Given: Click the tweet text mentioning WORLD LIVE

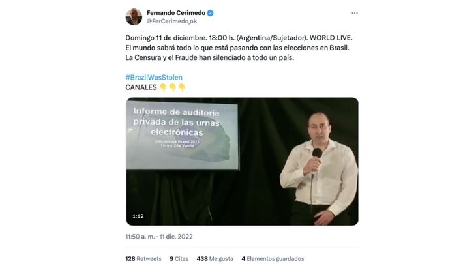Looking at the screenshot, I should (239, 48).
